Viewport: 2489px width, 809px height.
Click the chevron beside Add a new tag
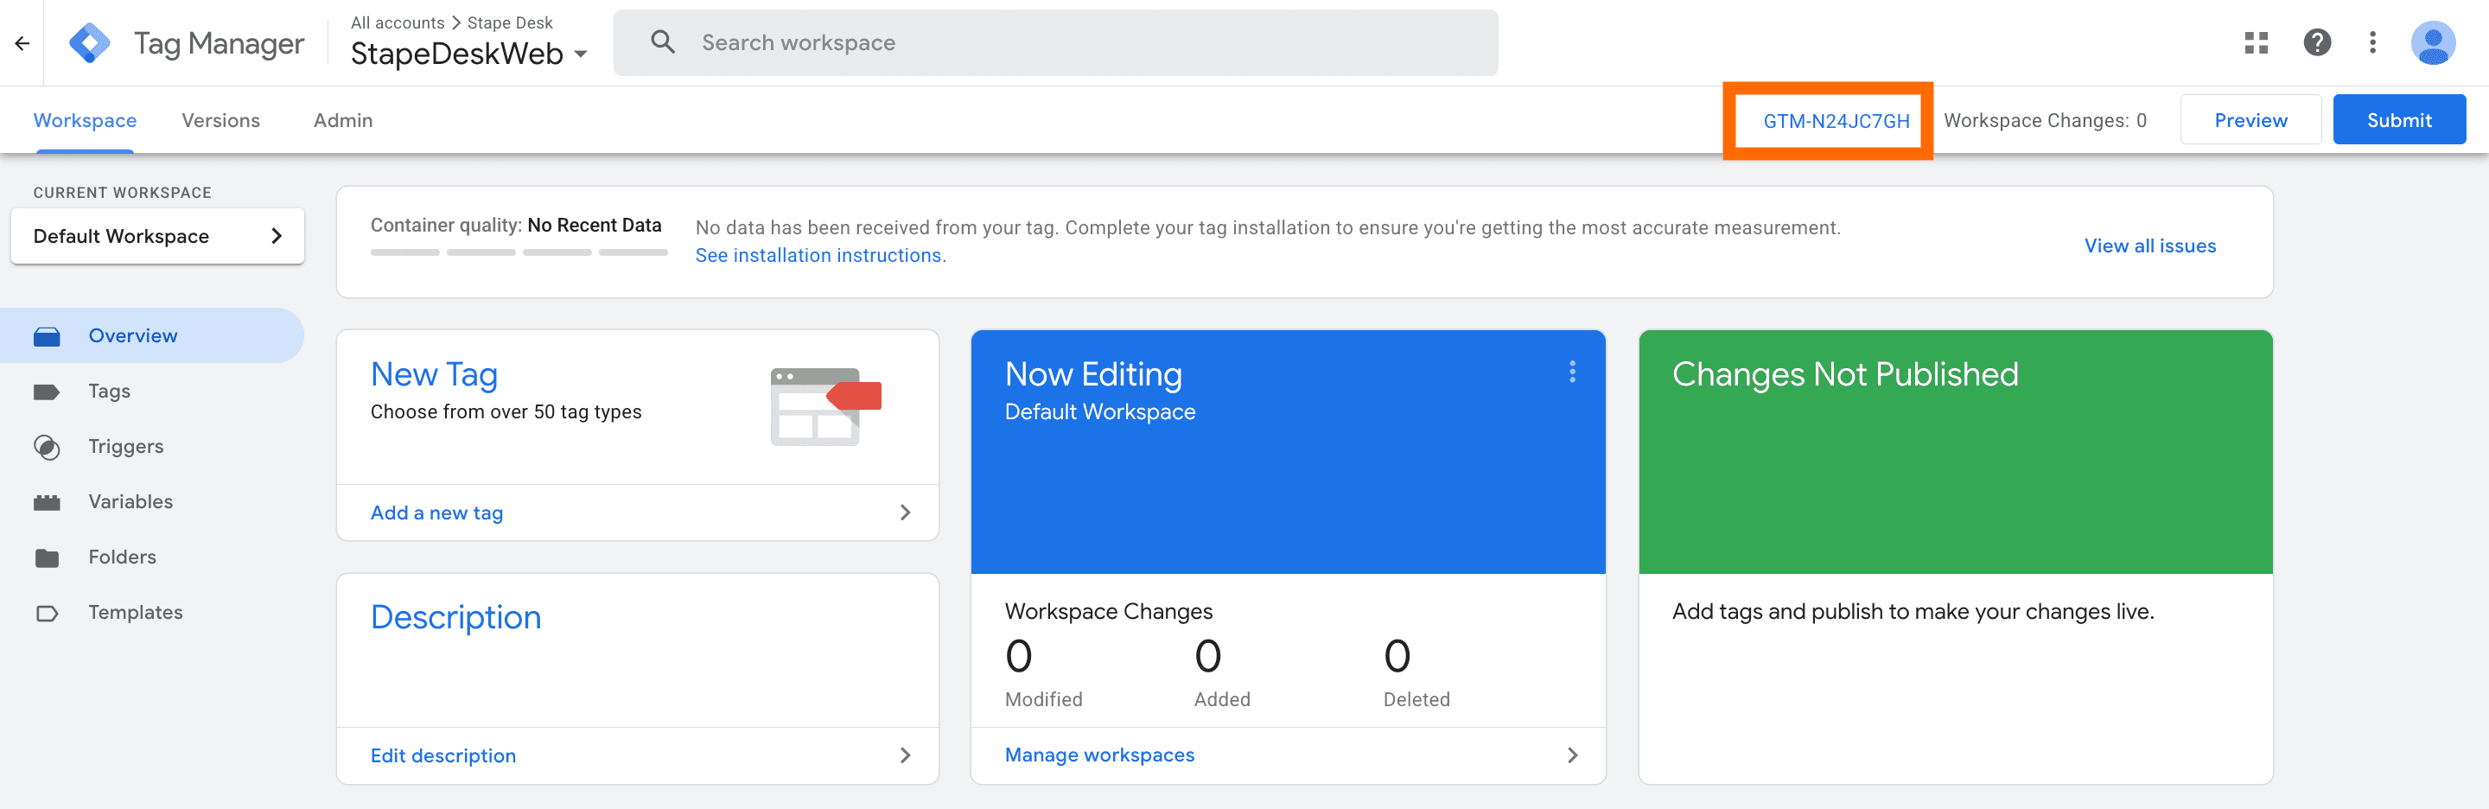906,513
